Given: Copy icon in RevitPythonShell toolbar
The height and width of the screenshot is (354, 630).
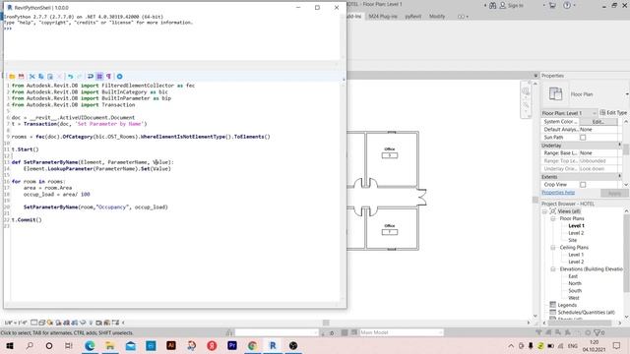Looking at the screenshot, I should pyautogui.click(x=41, y=77).
